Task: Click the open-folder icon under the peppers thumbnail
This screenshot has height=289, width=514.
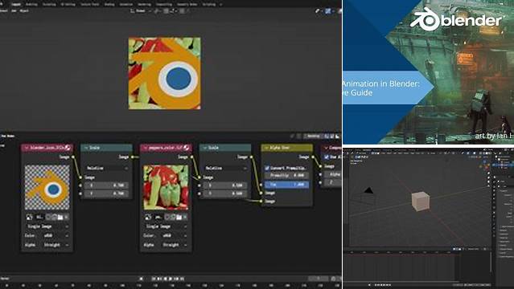Action: click(x=179, y=217)
